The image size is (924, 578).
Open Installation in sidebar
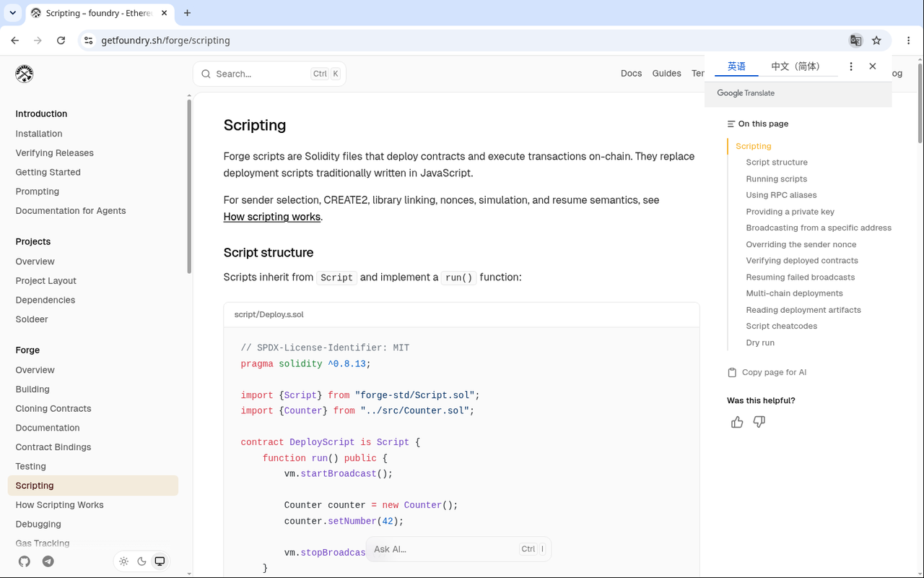tap(39, 134)
